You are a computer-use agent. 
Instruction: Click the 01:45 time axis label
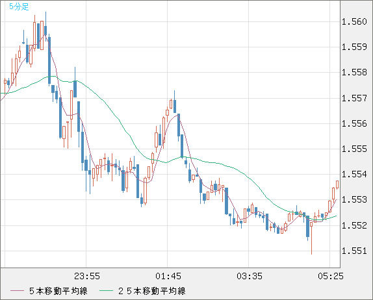tap(168, 276)
